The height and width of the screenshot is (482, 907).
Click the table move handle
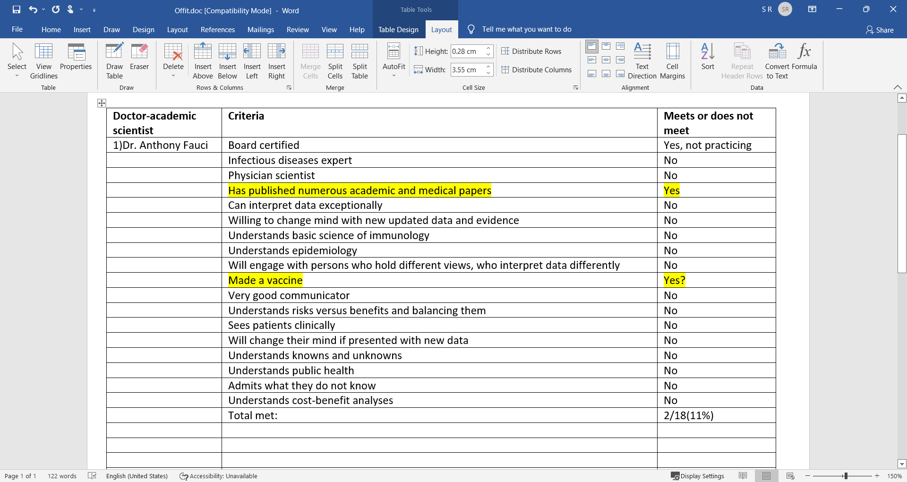[102, 103]
